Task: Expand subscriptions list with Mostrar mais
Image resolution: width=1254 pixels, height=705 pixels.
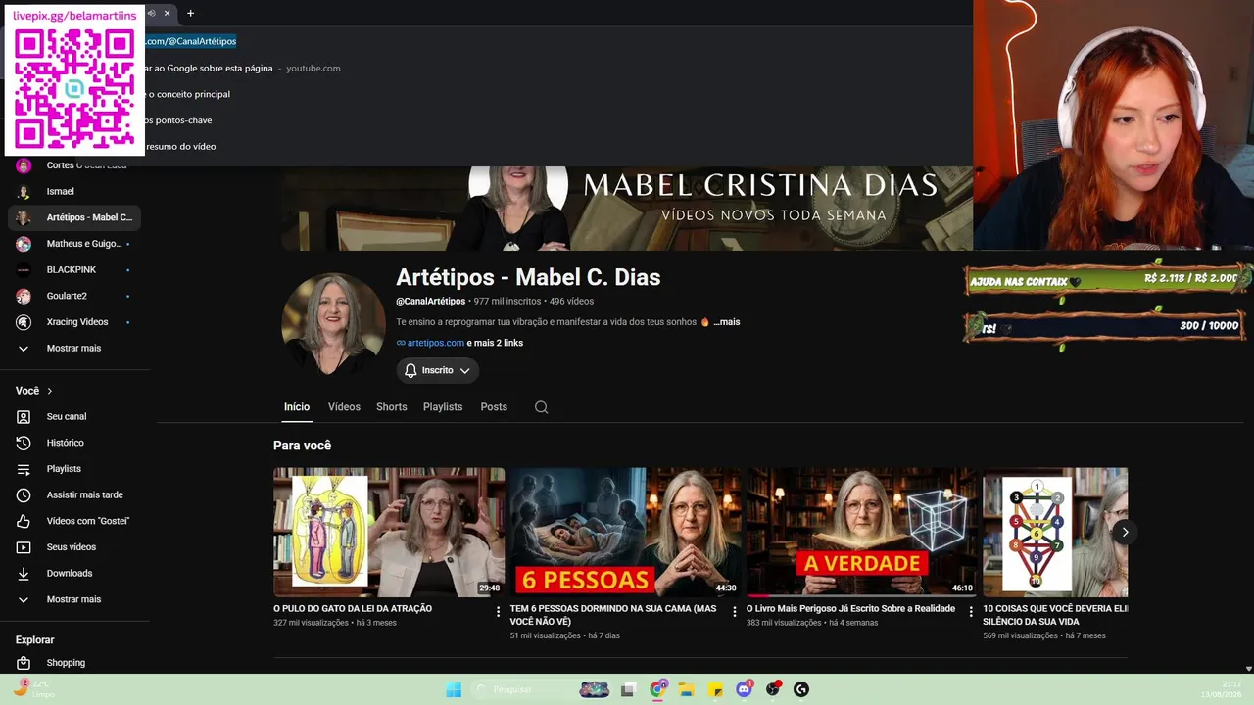Action: pos(74,348)
